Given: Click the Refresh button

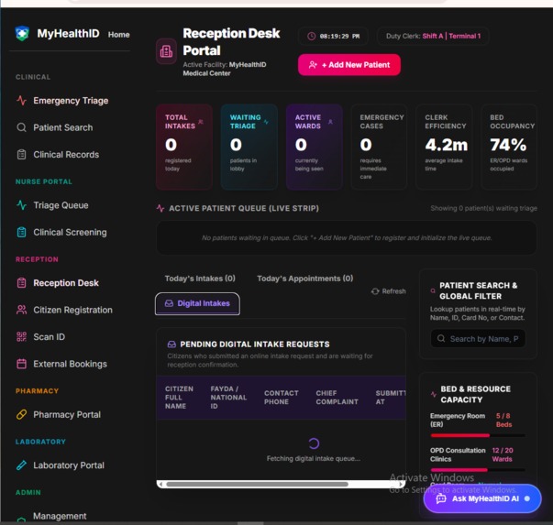Looking at the screenshot, I should 388,291.
